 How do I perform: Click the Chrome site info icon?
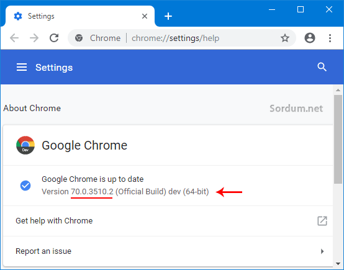click(79, 38)
